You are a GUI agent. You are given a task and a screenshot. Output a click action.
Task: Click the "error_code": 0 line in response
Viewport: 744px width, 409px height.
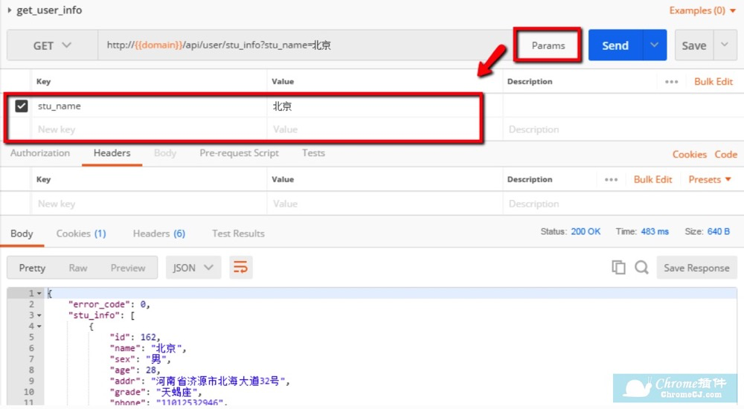109,304
